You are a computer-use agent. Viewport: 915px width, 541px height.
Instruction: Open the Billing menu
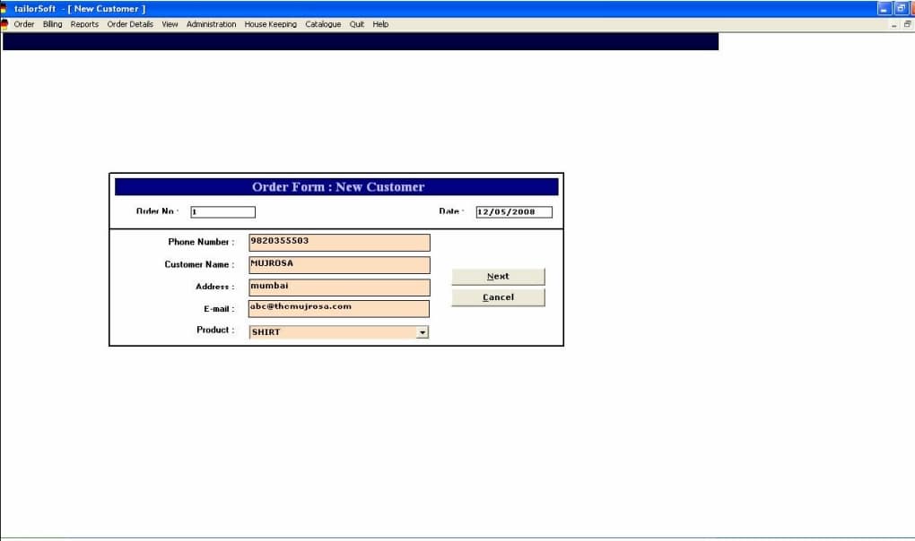click(x=53, y=24)
